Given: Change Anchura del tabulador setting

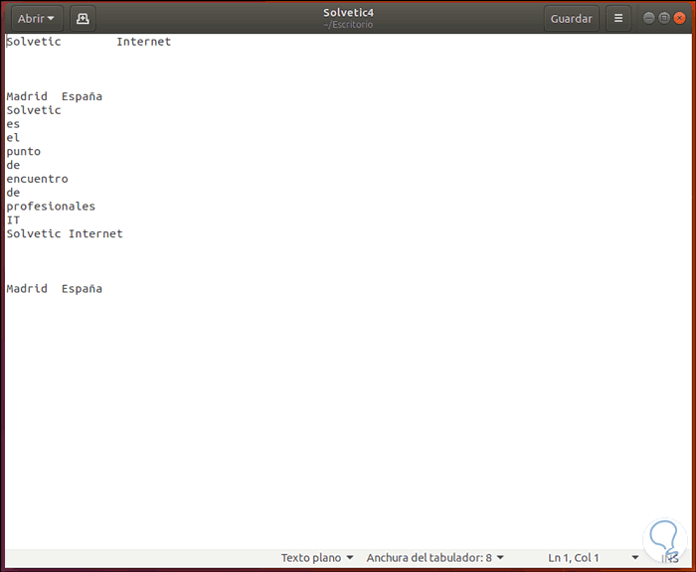Looking at the screenshot, I should (435, 558).
